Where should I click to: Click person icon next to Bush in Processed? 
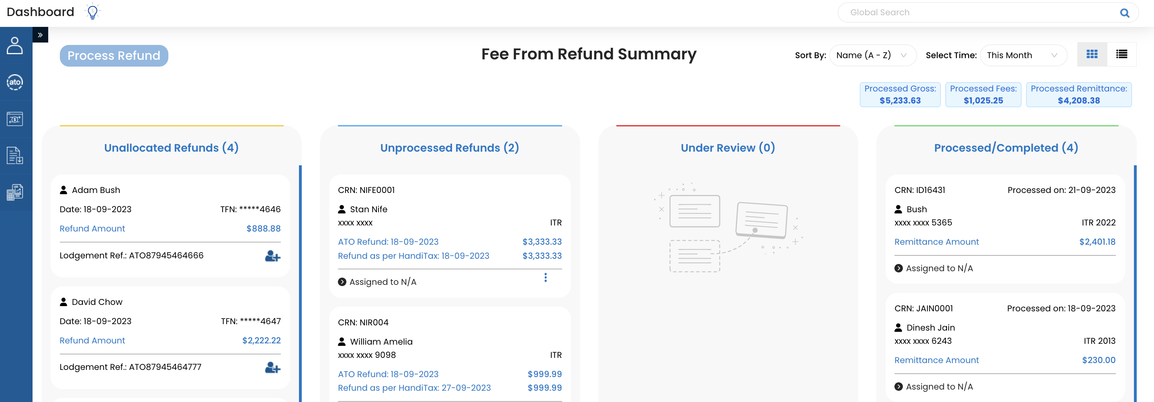coord(898,209)
